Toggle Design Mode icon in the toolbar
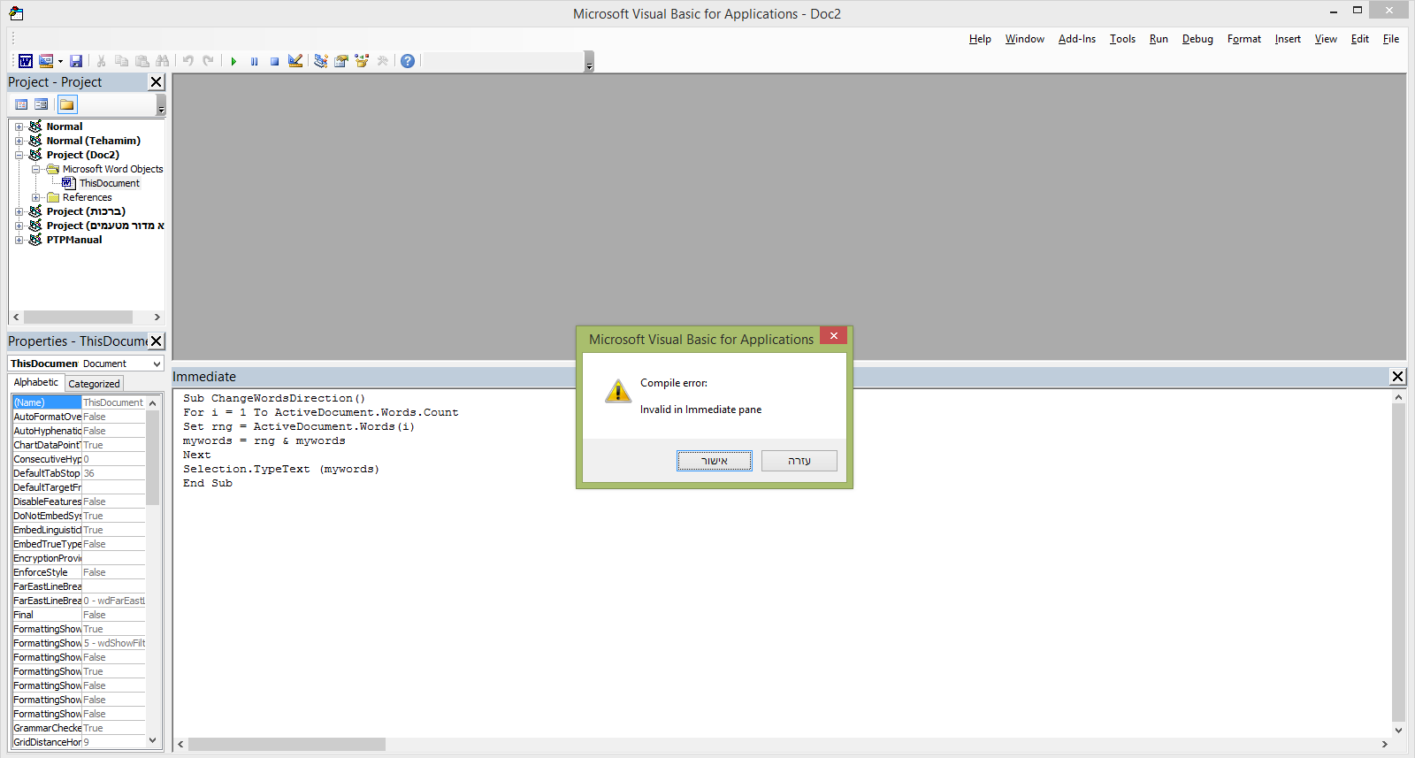Image resolution: width=1415 pixels, height=758 pixels. point(295,61)
